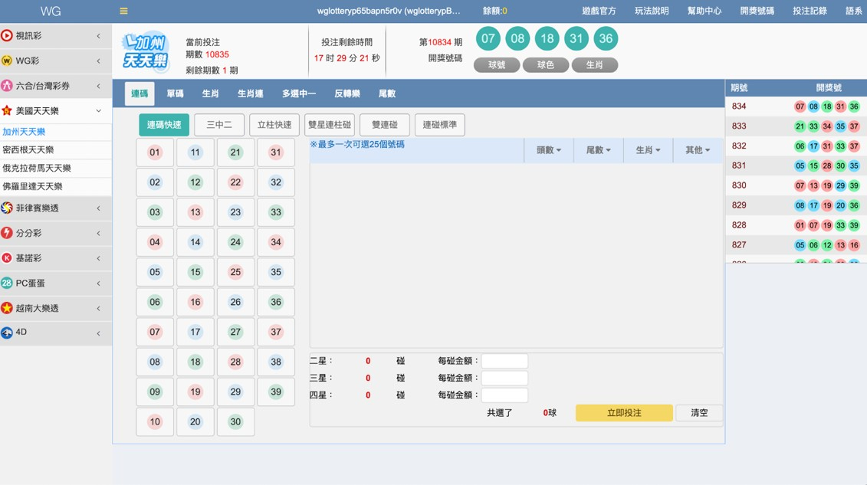Click the 越南大樂透 star icon
The width and height of the screenshot is (867, 485).
coord(7,308)
